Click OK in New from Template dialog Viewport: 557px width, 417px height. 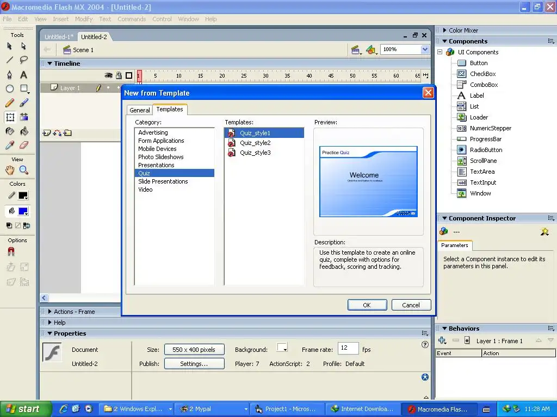tap(367, 305)
